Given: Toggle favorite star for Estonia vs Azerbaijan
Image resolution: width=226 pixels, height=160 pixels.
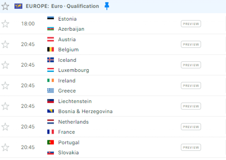Looking at the screenshot, I should [5, 24].
